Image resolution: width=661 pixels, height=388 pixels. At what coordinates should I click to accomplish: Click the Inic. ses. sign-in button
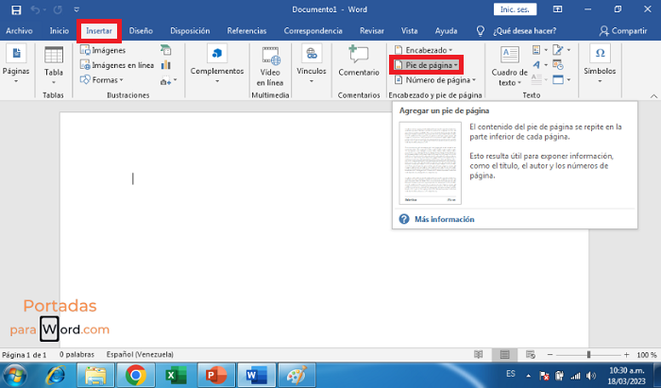tap(515, 9)
